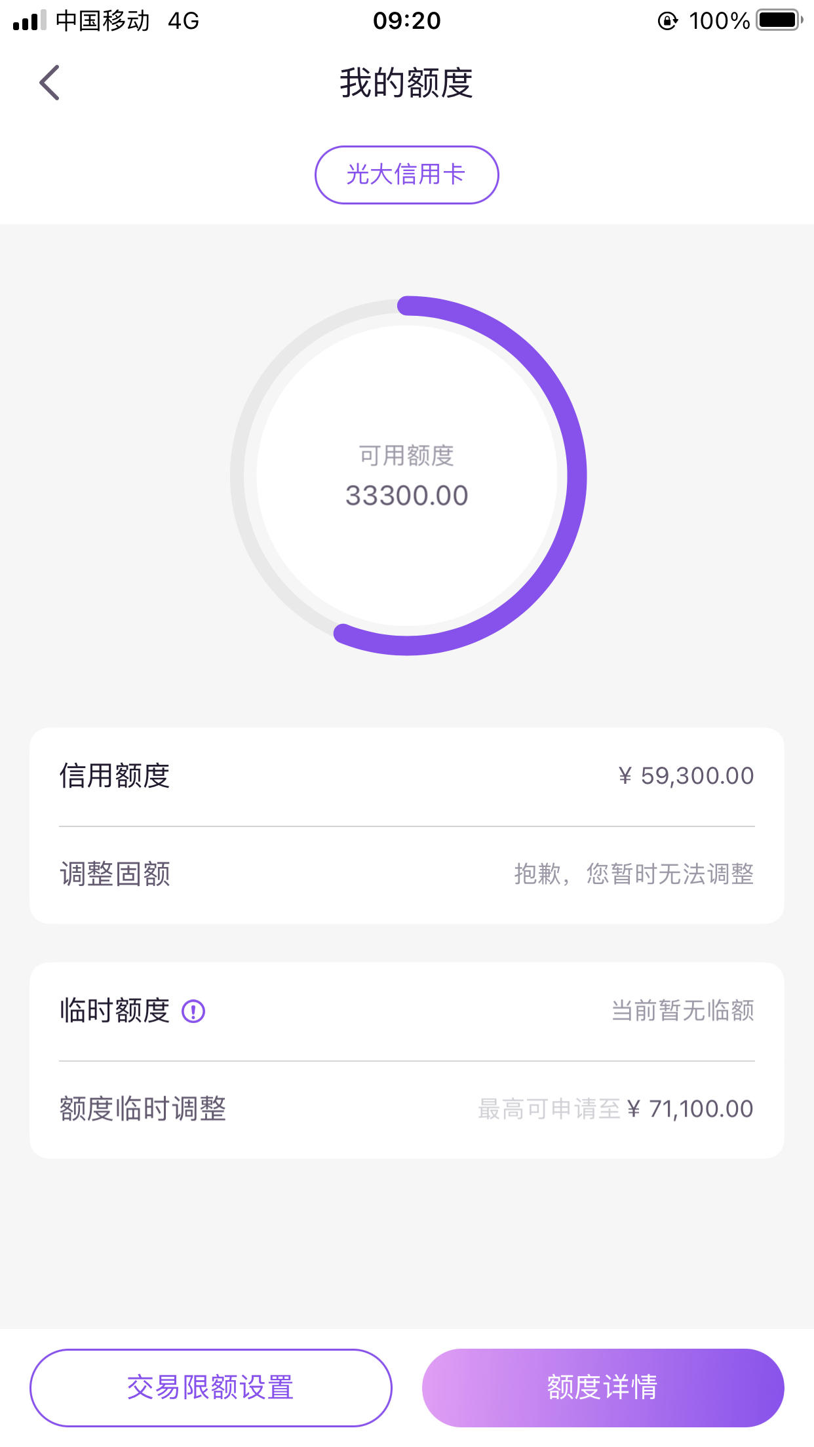This screenshot has width=814, height=1447.
Task: Open 交易限额设置 button
Action: click(x=210, y=1387)
